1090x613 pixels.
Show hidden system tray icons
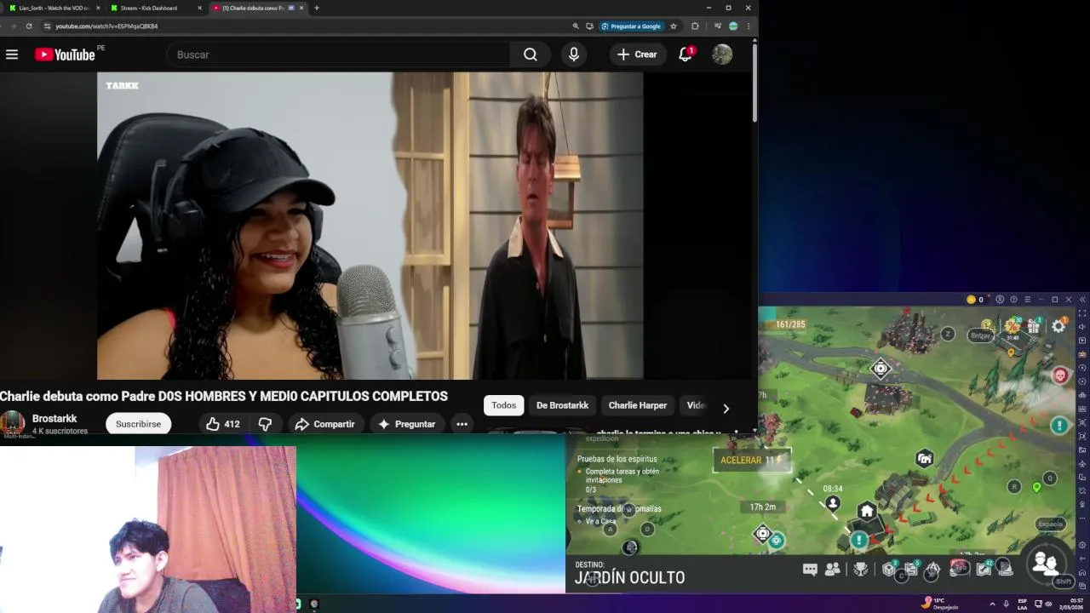992,604
